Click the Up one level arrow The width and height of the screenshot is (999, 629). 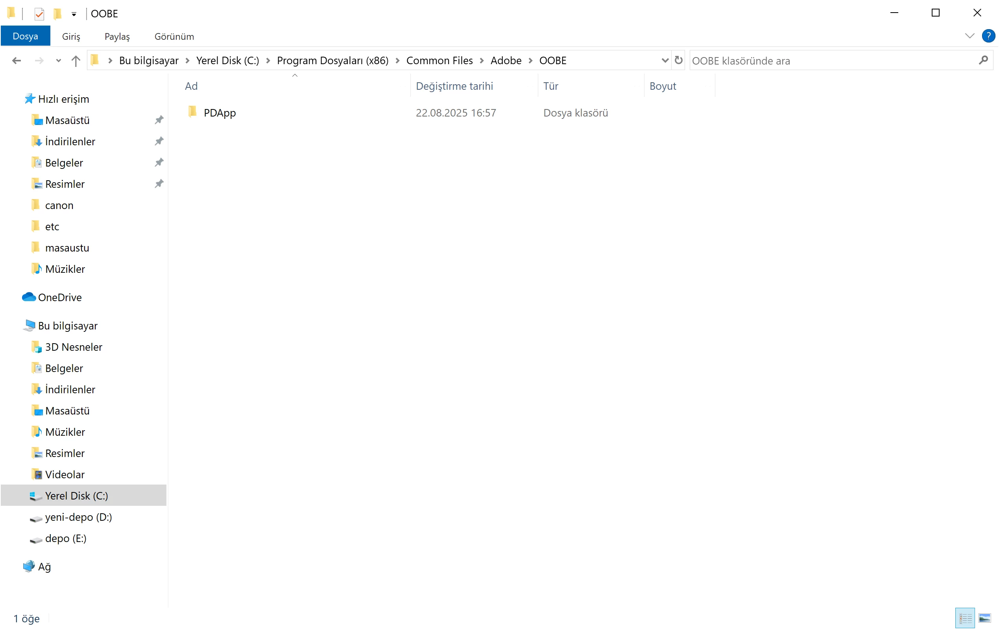point(76,61)
